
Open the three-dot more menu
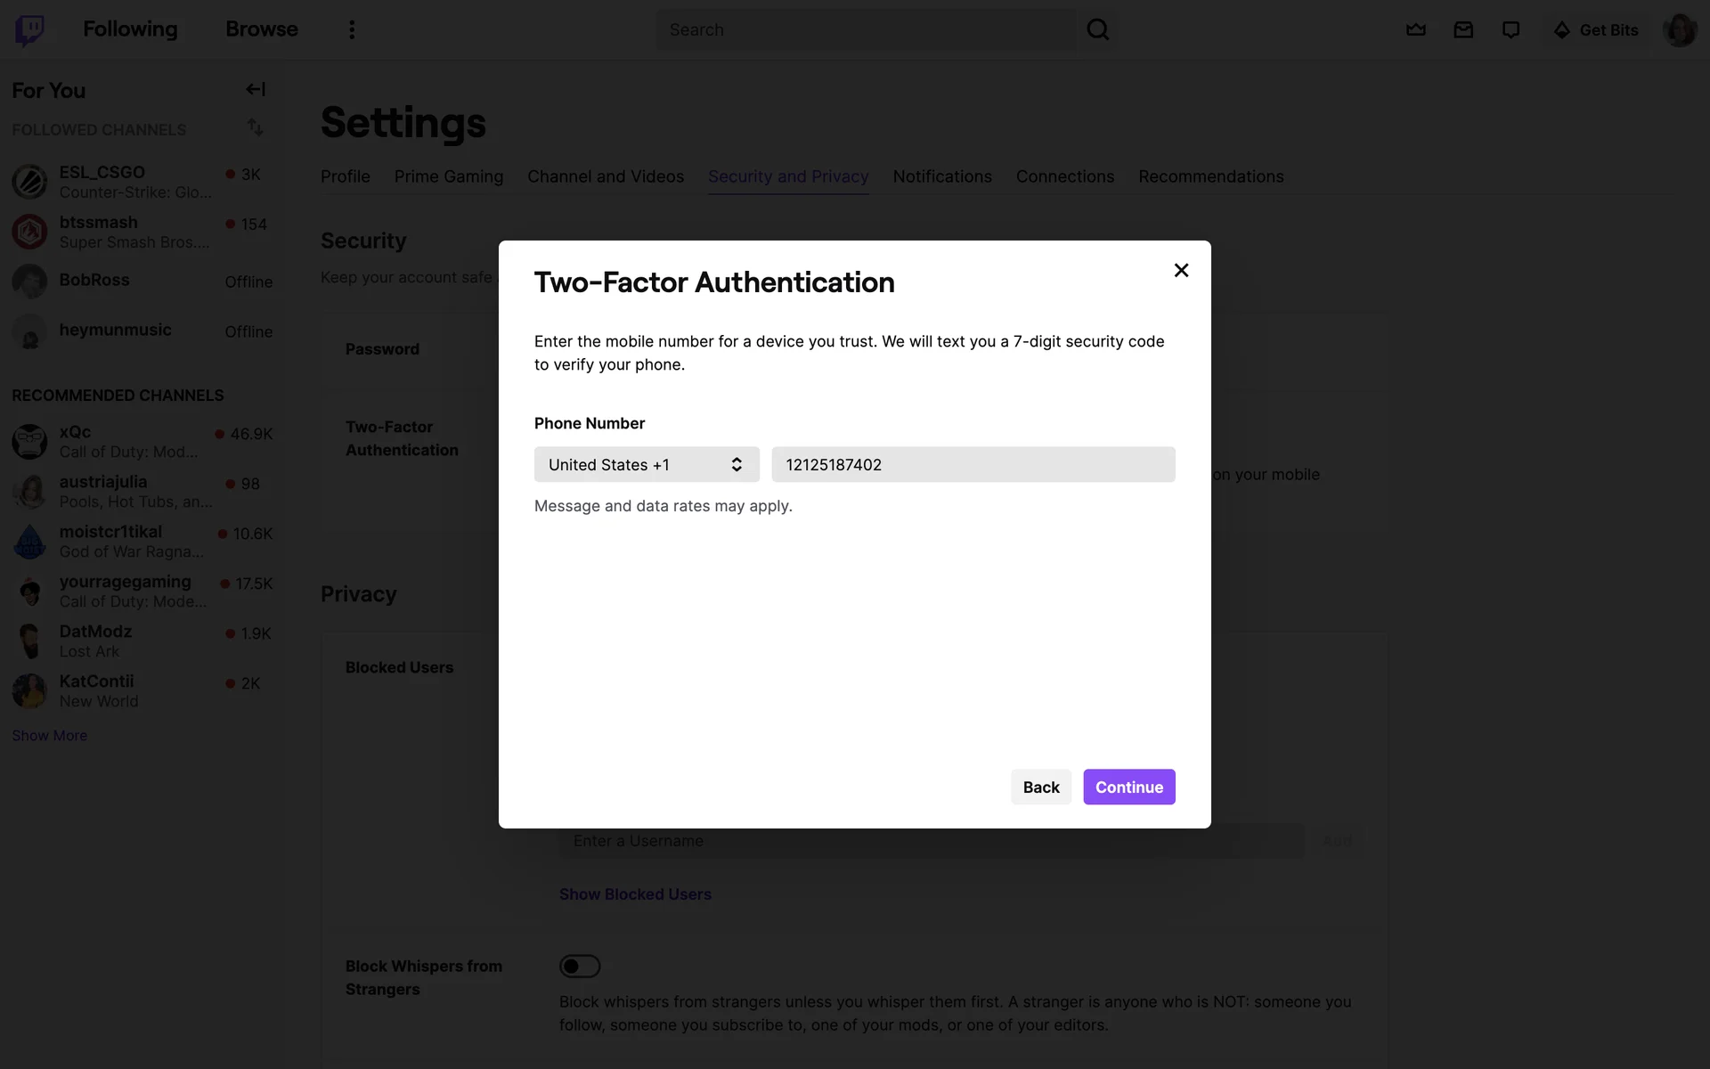pyautogui.click(x=352, y=29)
